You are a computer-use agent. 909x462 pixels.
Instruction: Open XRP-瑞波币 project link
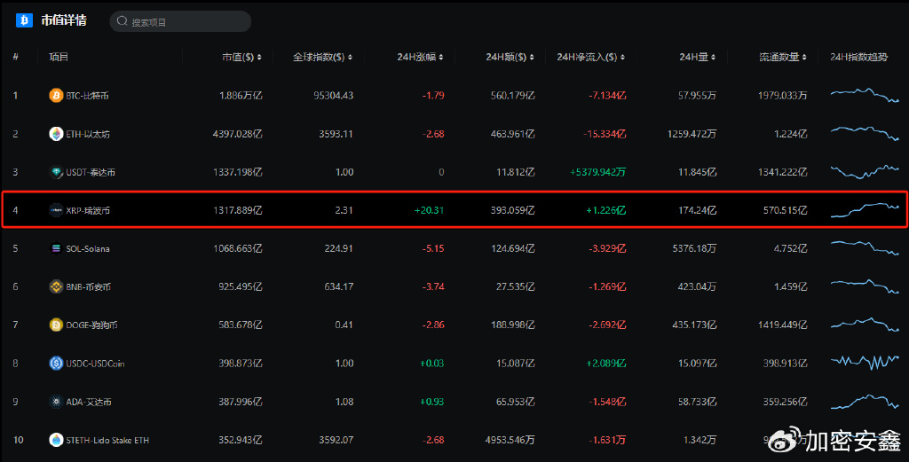point(88,210)
